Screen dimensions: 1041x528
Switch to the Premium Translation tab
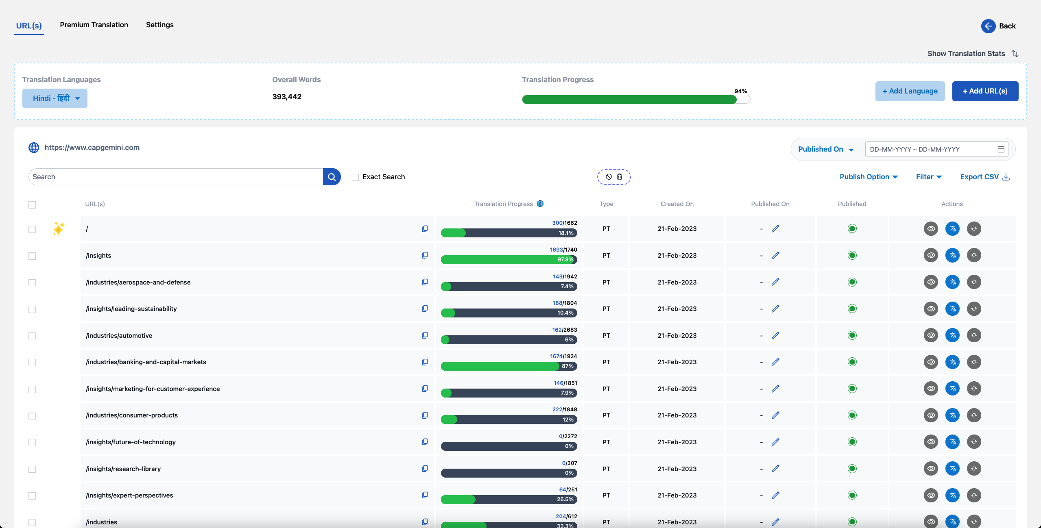(x=94, y=25)
